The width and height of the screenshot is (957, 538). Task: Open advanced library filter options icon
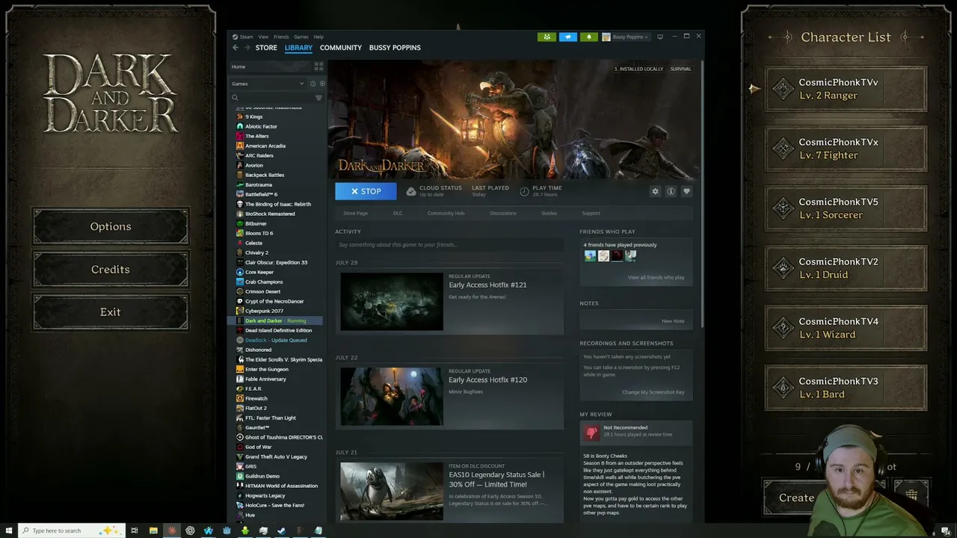319,98
